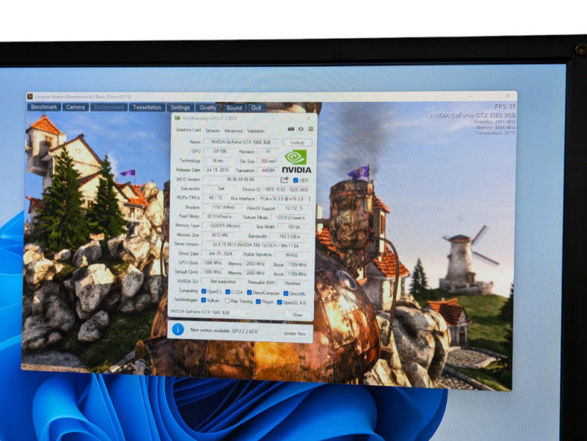Screen dimensions: 587x441
Task: Switch to the Graphics Card tab
Action: coord(189,130)
